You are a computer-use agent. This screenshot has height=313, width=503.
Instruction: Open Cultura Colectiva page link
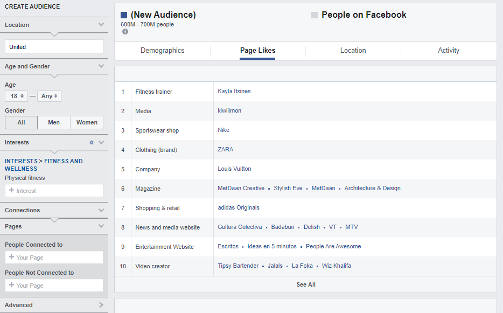click(240, 227)
